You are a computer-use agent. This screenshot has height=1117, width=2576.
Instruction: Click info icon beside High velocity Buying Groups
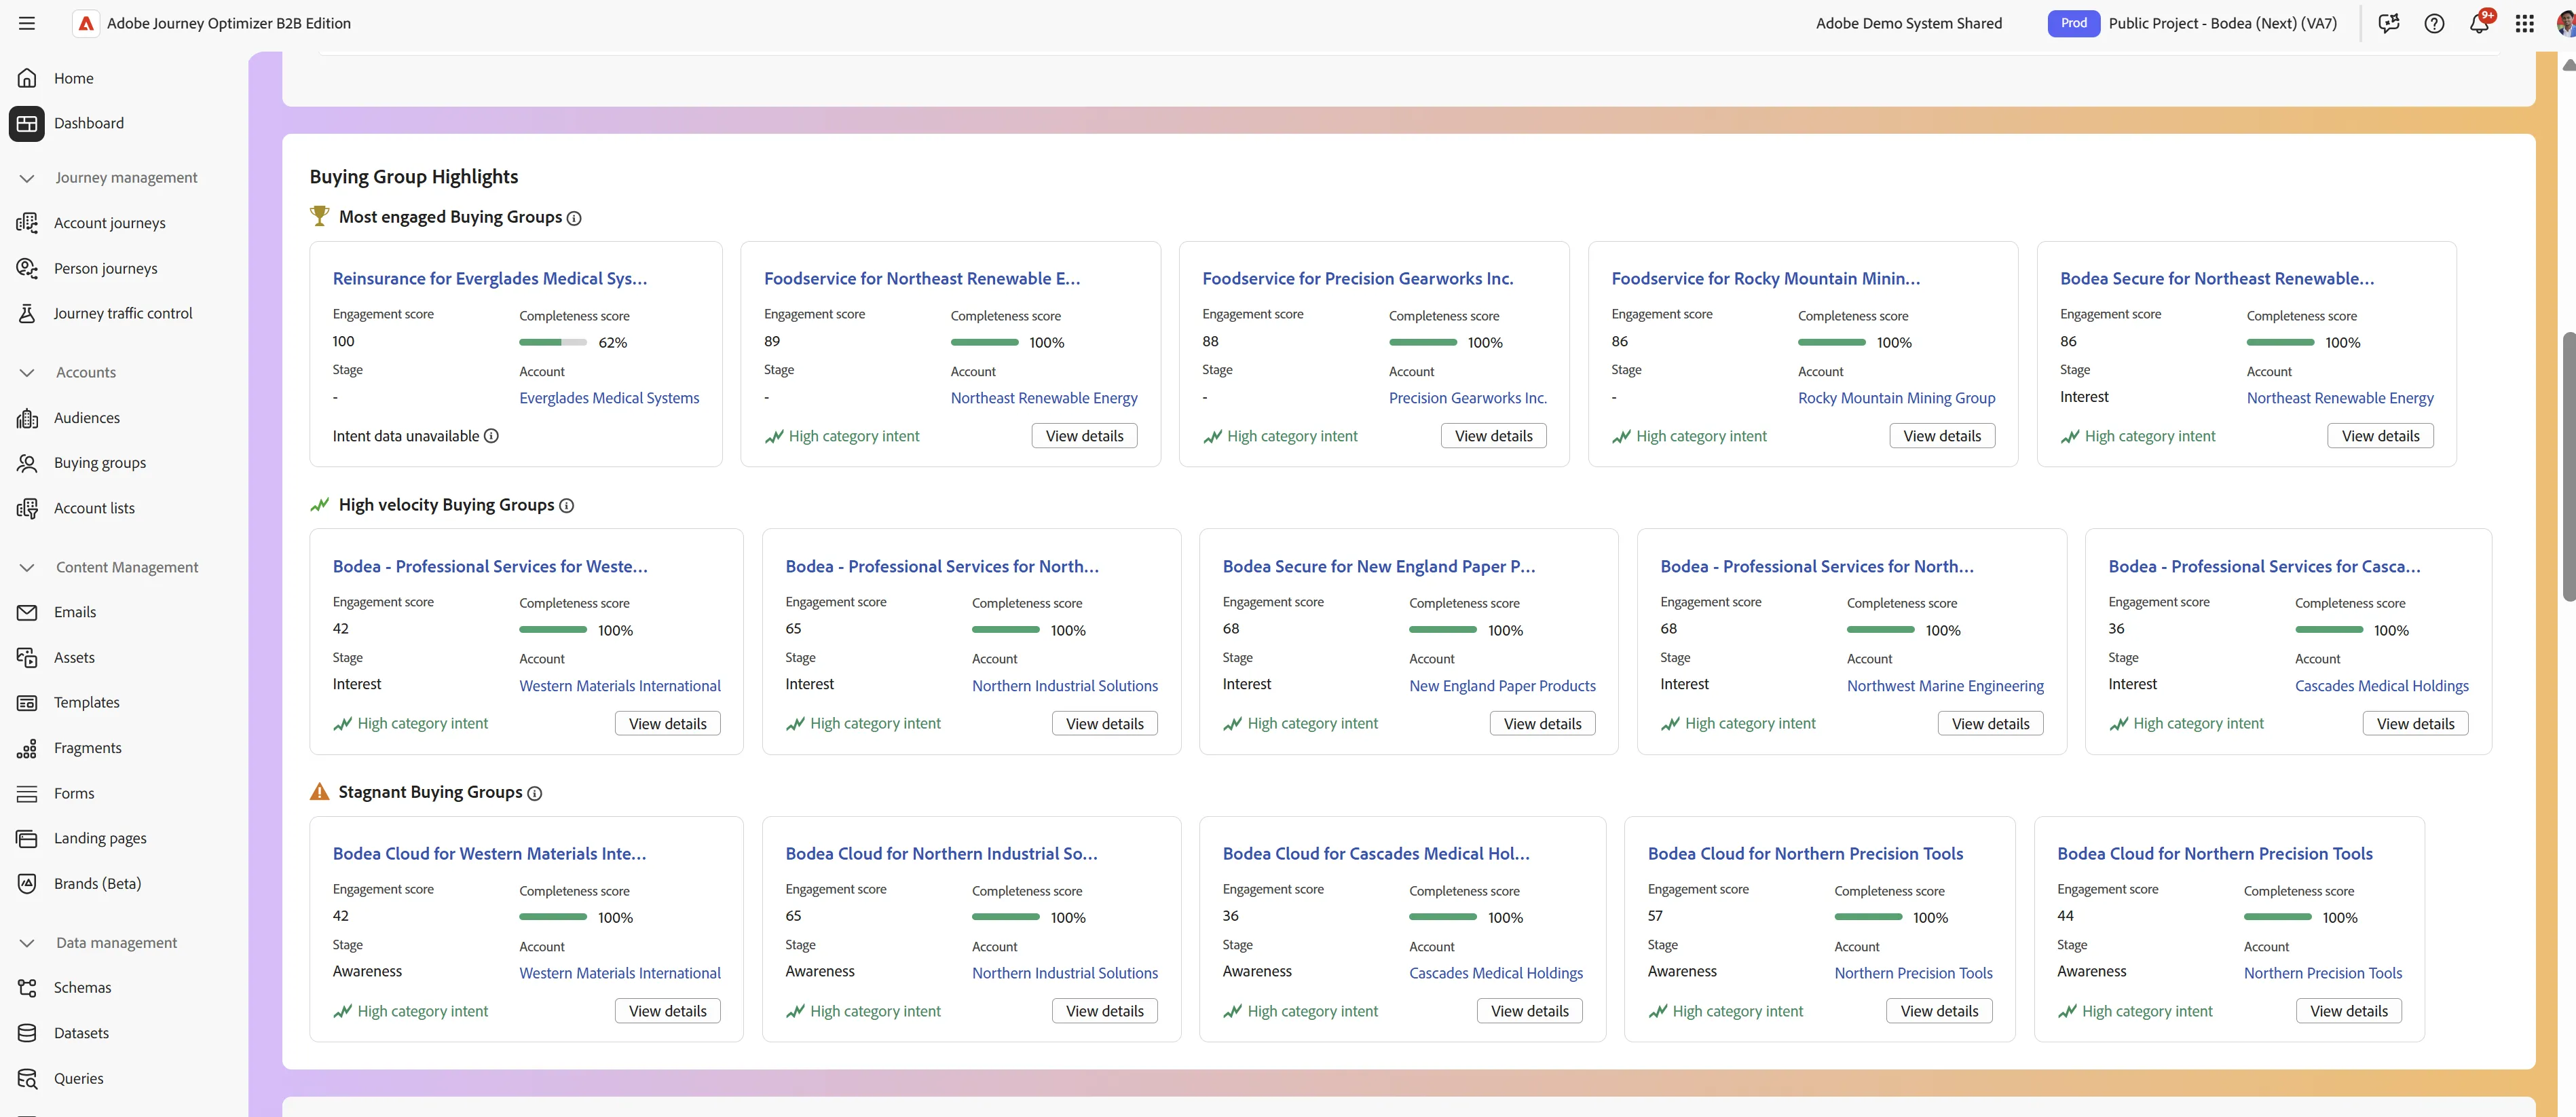click(566, 506)
